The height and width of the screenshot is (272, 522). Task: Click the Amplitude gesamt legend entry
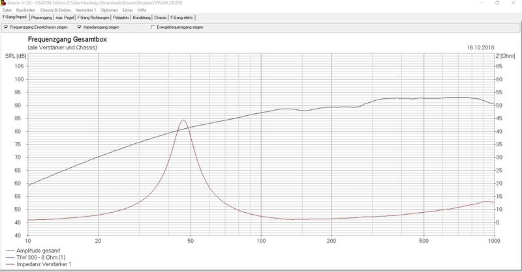[33, 251]
